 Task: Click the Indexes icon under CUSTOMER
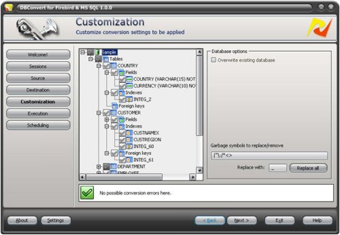tap(121, 126)
